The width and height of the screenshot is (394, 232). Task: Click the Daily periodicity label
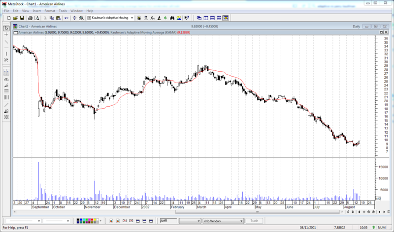[x=356, y=27]
